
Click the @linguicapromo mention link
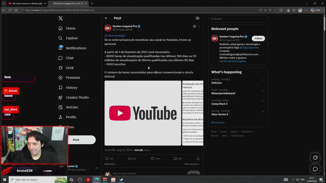[x=249, y=48]
